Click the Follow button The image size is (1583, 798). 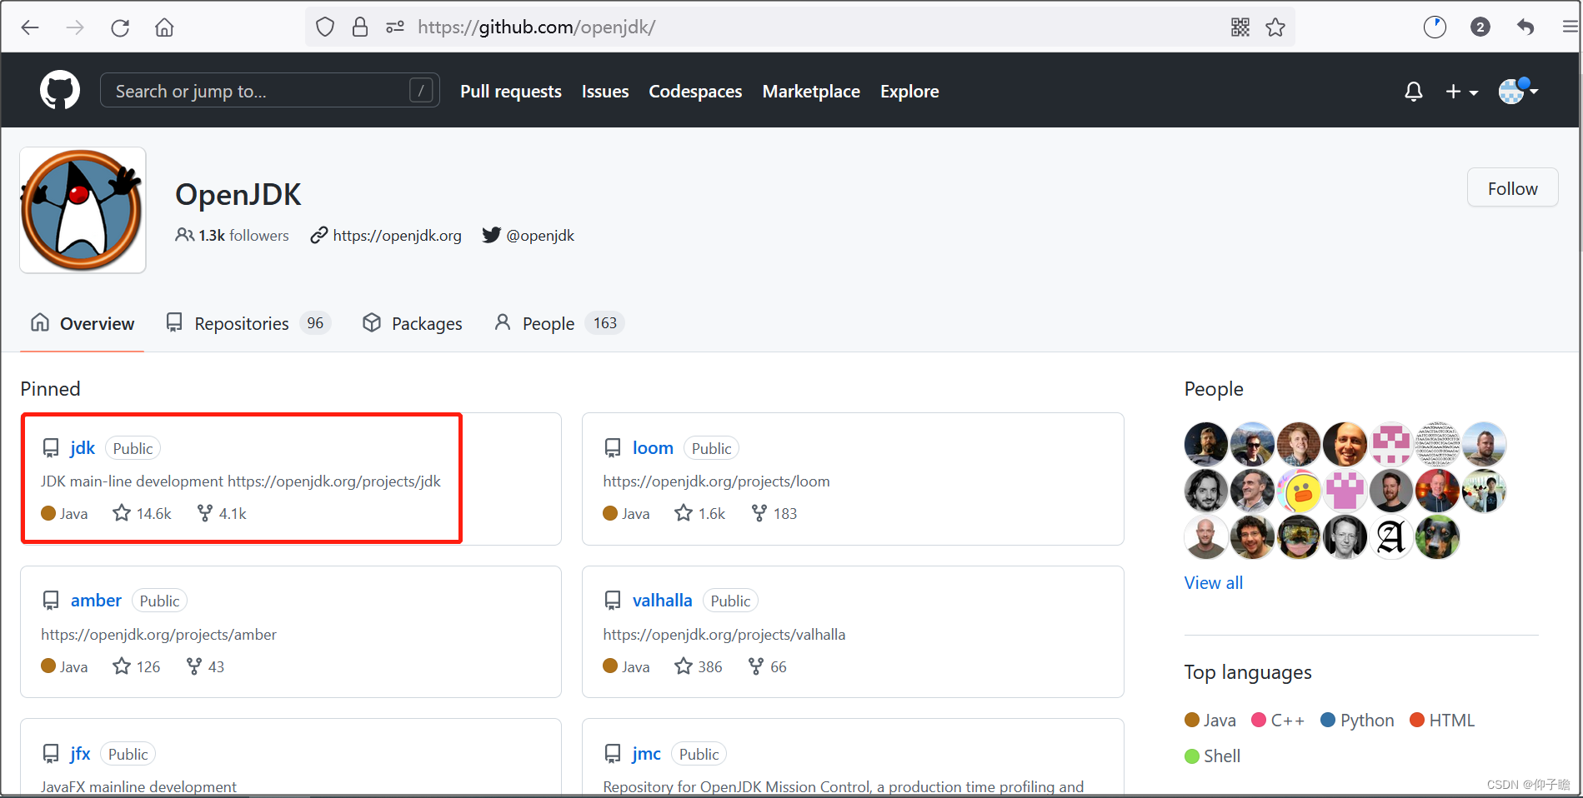point(1512,188)
